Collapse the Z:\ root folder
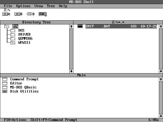Screen dimensions: 163x122 click(7, 26)
